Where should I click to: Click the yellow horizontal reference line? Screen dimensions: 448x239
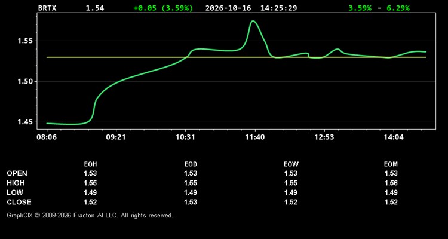pyautogui.click(x=237, y=57)
